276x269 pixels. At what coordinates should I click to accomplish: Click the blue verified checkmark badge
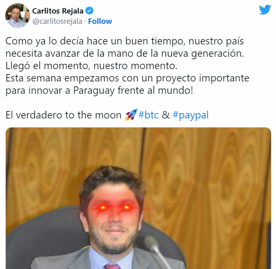tap(89, 11)
